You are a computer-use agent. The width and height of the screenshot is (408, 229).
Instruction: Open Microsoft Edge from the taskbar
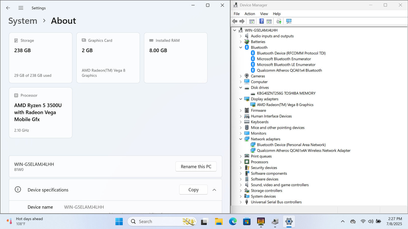click(233, 221)
